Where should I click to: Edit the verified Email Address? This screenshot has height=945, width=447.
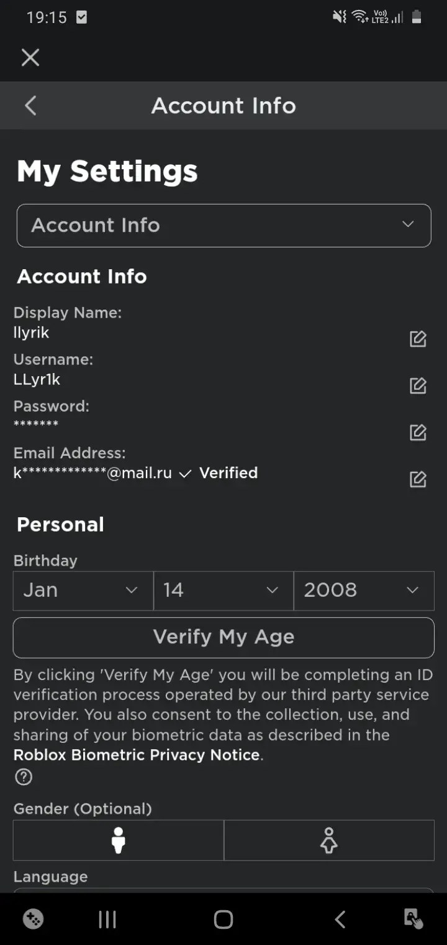(418, 479)
